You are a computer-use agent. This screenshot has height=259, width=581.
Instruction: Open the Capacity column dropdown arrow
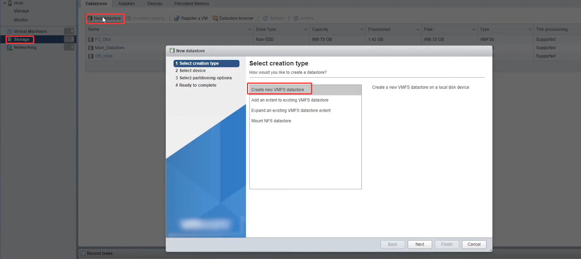click(x=362, y=29)
